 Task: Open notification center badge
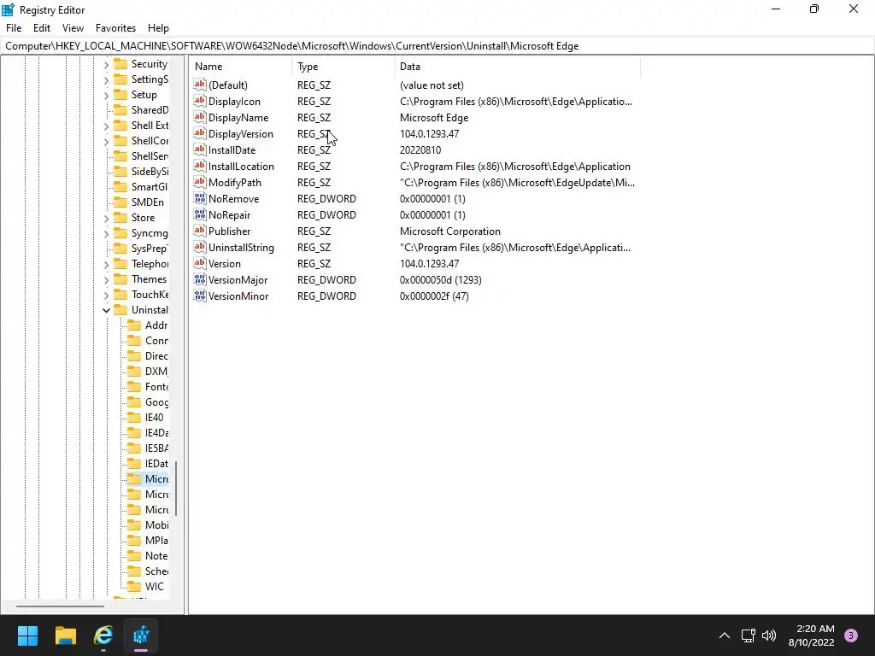(x=851, y=635)
